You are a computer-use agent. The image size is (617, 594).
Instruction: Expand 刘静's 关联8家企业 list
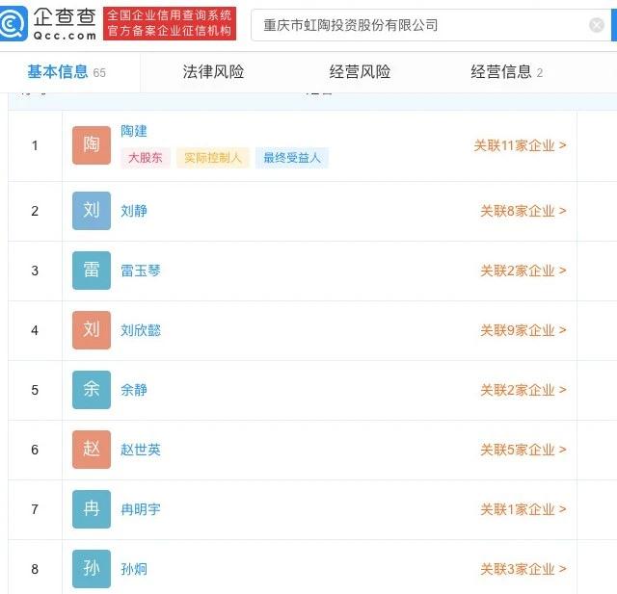(x=523, y=211)
